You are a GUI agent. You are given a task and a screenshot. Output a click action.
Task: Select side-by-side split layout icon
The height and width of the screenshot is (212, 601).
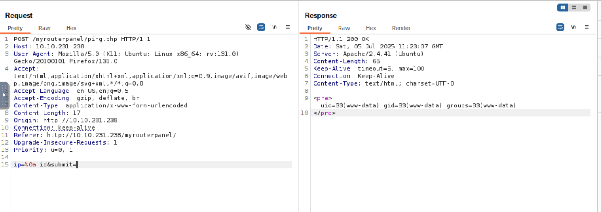[563, 8]
